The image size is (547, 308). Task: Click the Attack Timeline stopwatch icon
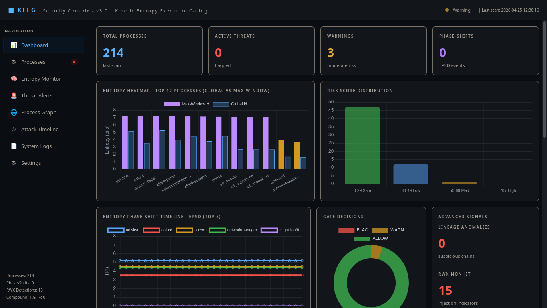pos(14,129)
